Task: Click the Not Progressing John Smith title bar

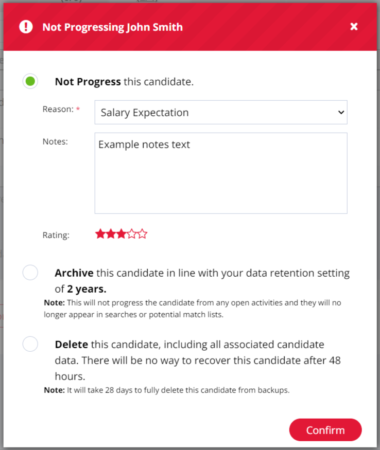Action: 114,27
